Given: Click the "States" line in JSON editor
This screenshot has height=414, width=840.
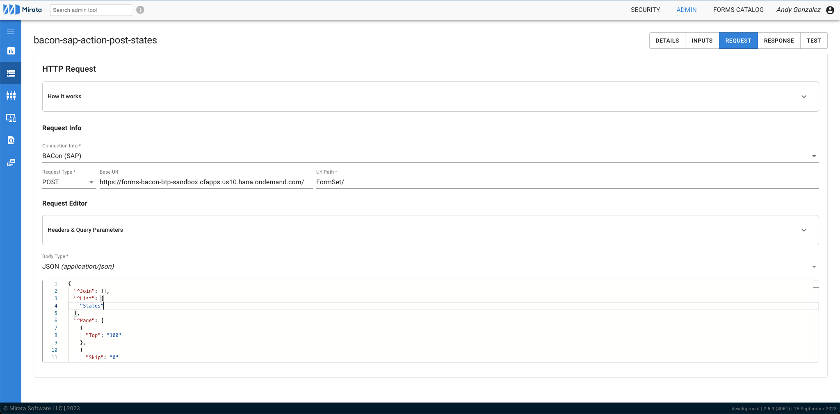Looking at the screenshot, I should click(x=92, y=306).
